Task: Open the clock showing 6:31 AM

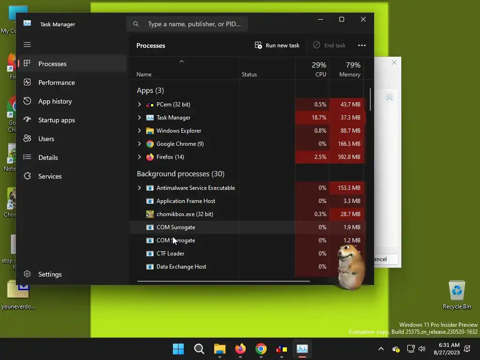Action: pyautogui.click(x=447, y=349)
